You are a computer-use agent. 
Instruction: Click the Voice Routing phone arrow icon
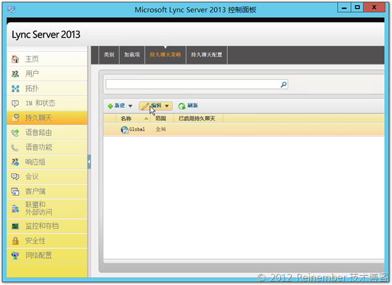click(15, 132)
